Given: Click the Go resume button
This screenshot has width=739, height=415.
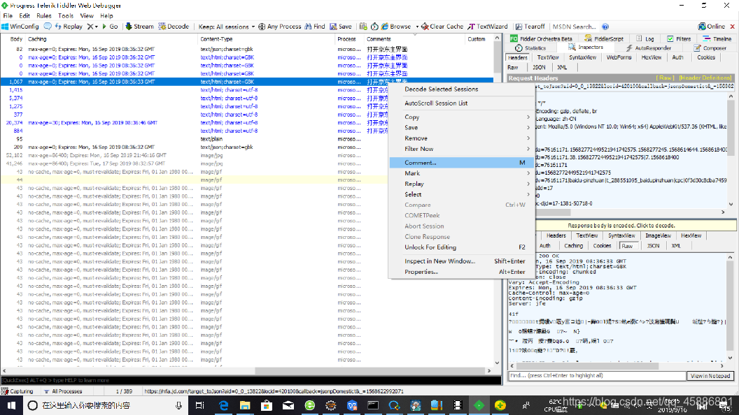Looking at the screenshot, I should coord(110,27).
